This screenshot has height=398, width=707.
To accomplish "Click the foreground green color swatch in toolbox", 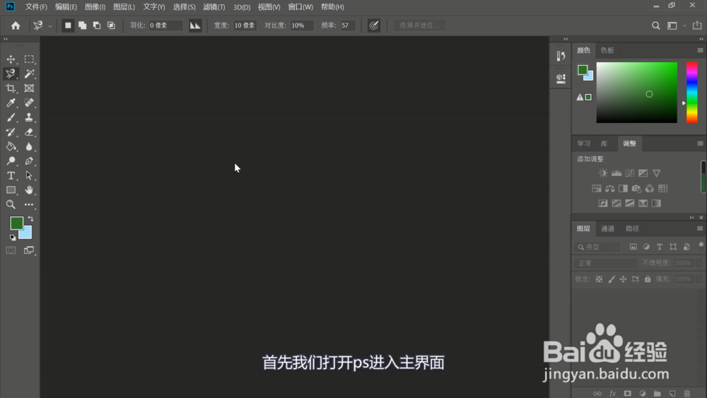I will click(16, 223).
